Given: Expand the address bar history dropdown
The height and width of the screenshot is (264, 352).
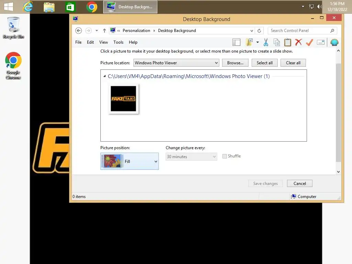Looking at the screenshot, I should coord(252,31).
